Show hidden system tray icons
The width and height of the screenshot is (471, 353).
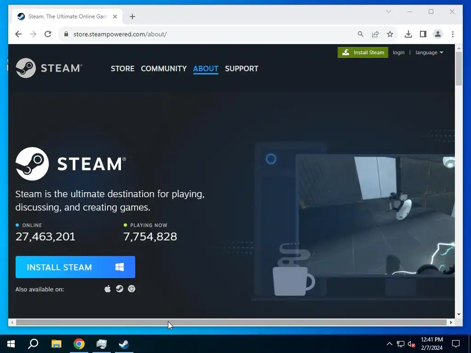pos(389,344)
